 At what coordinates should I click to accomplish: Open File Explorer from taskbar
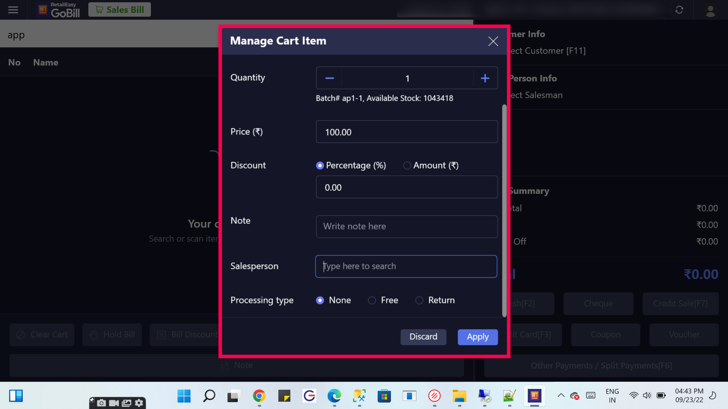pos(459,396)
